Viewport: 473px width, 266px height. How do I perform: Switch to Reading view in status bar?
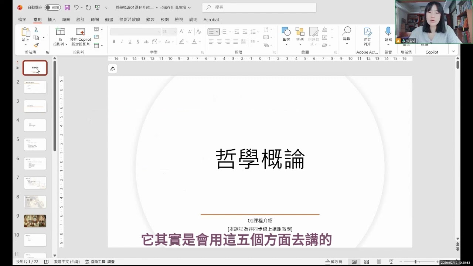[379, 262]
